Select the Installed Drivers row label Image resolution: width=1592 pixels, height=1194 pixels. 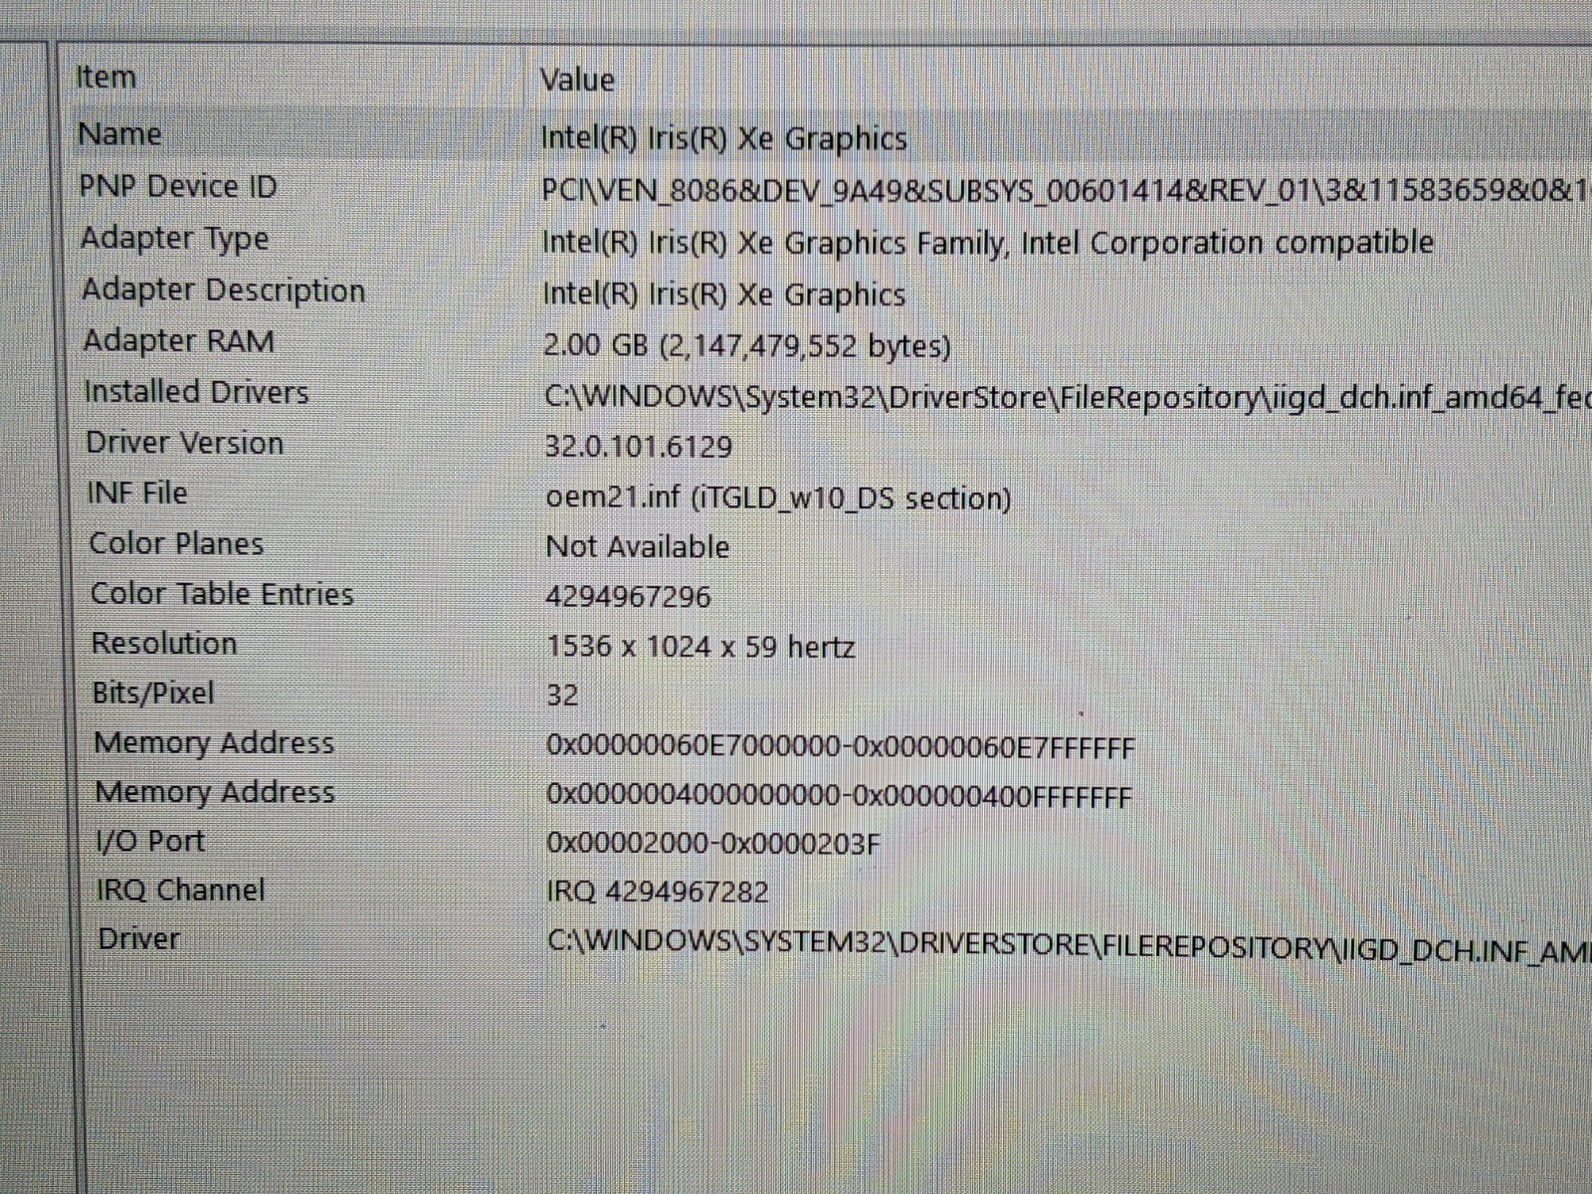coord(197,392)
